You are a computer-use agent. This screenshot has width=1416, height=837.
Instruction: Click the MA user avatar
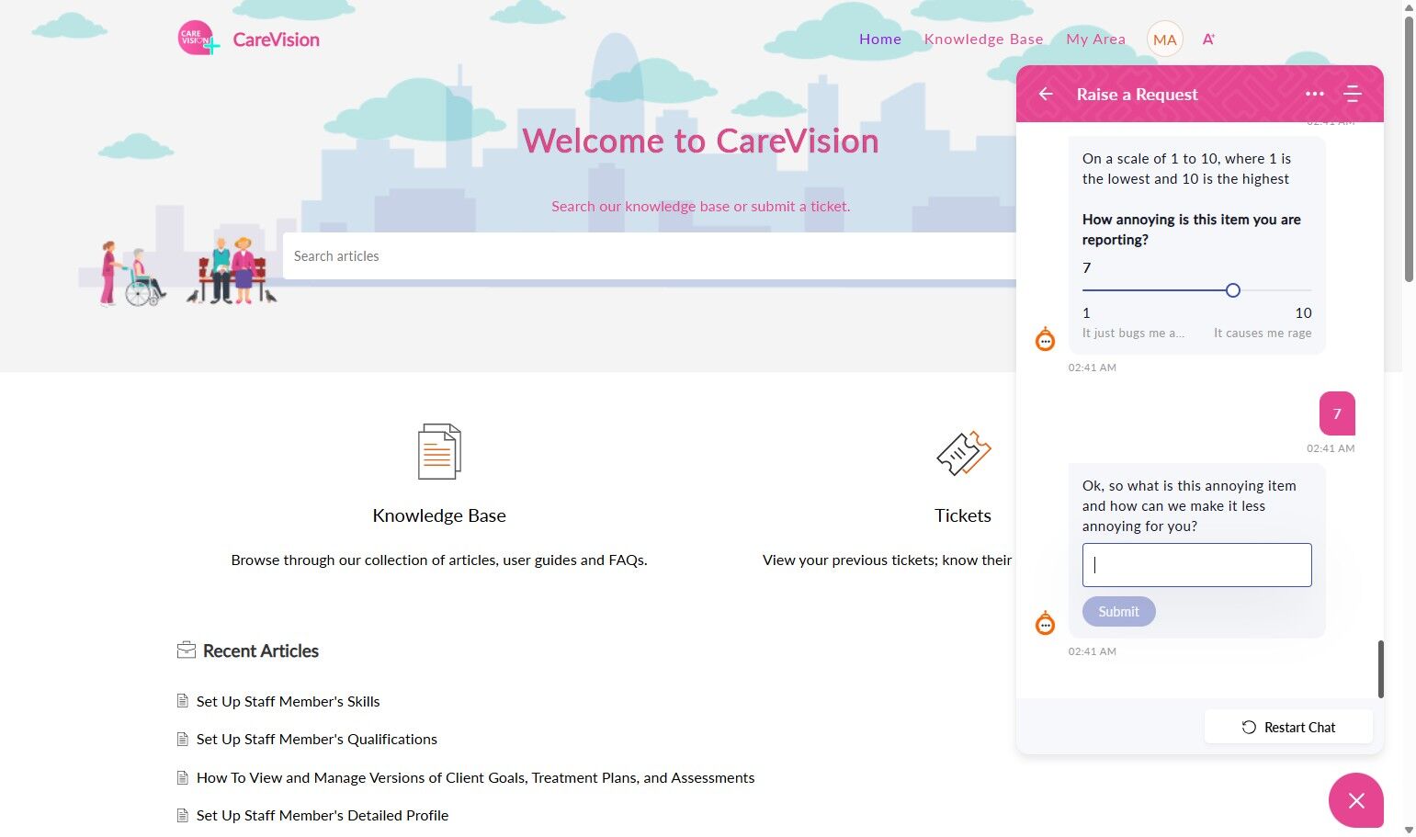(x=1164, y=40)
